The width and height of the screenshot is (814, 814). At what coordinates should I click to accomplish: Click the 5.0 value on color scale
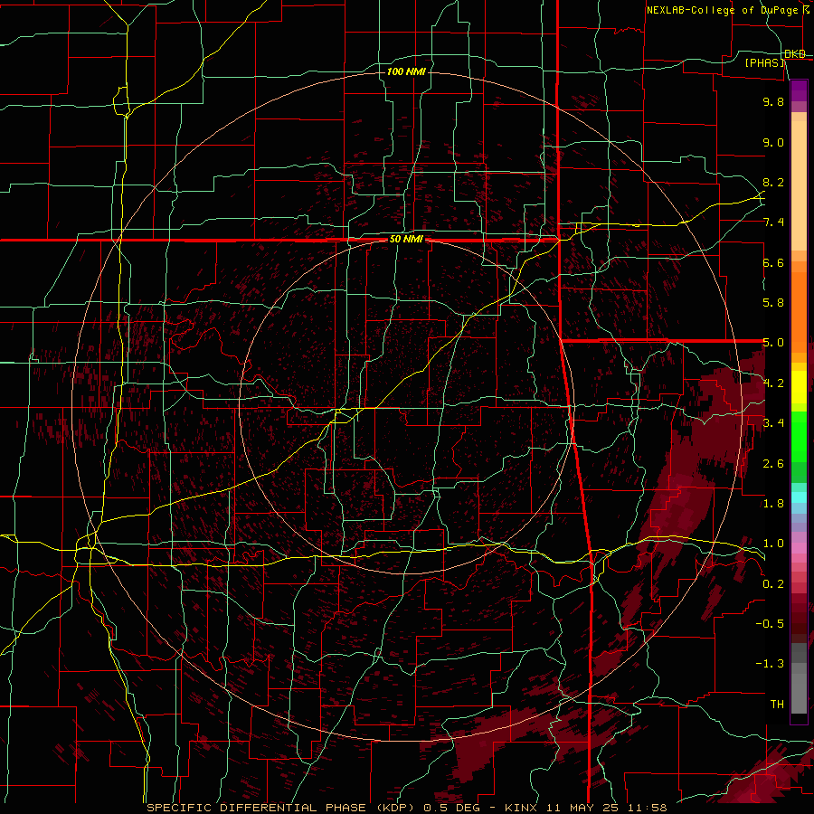[x=773, y=343]
